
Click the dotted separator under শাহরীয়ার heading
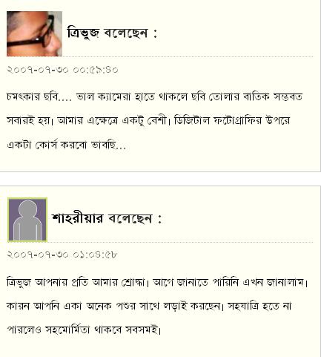point(180,242)
